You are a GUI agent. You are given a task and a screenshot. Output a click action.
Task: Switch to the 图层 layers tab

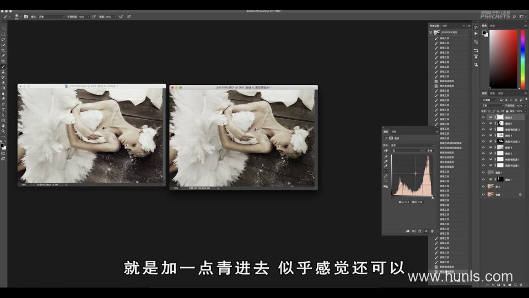484,93
